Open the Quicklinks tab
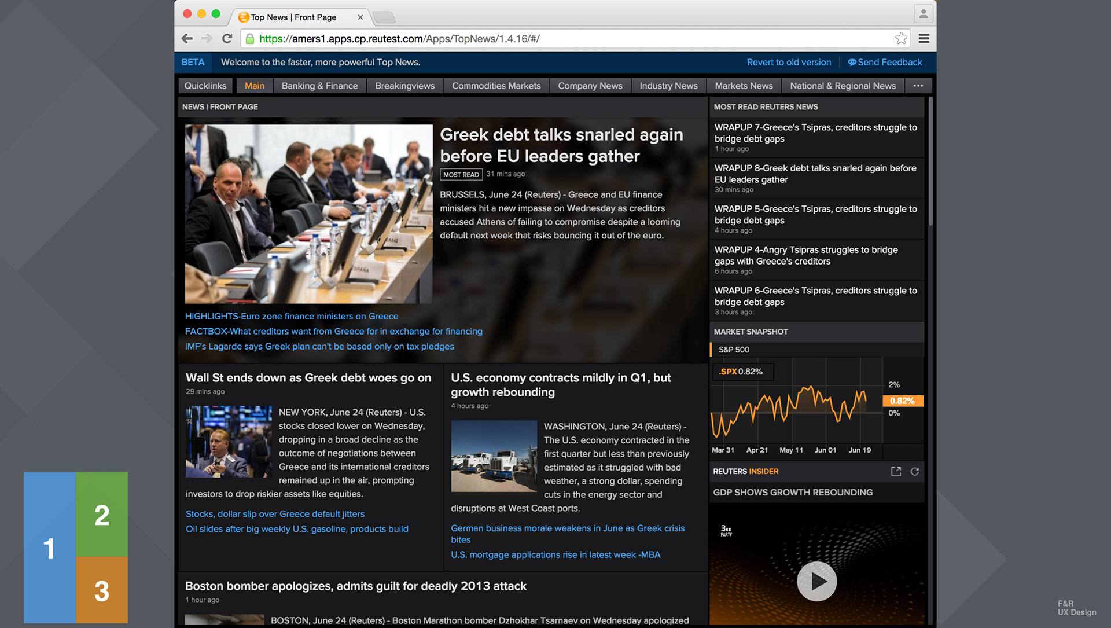 click(205, 86)
